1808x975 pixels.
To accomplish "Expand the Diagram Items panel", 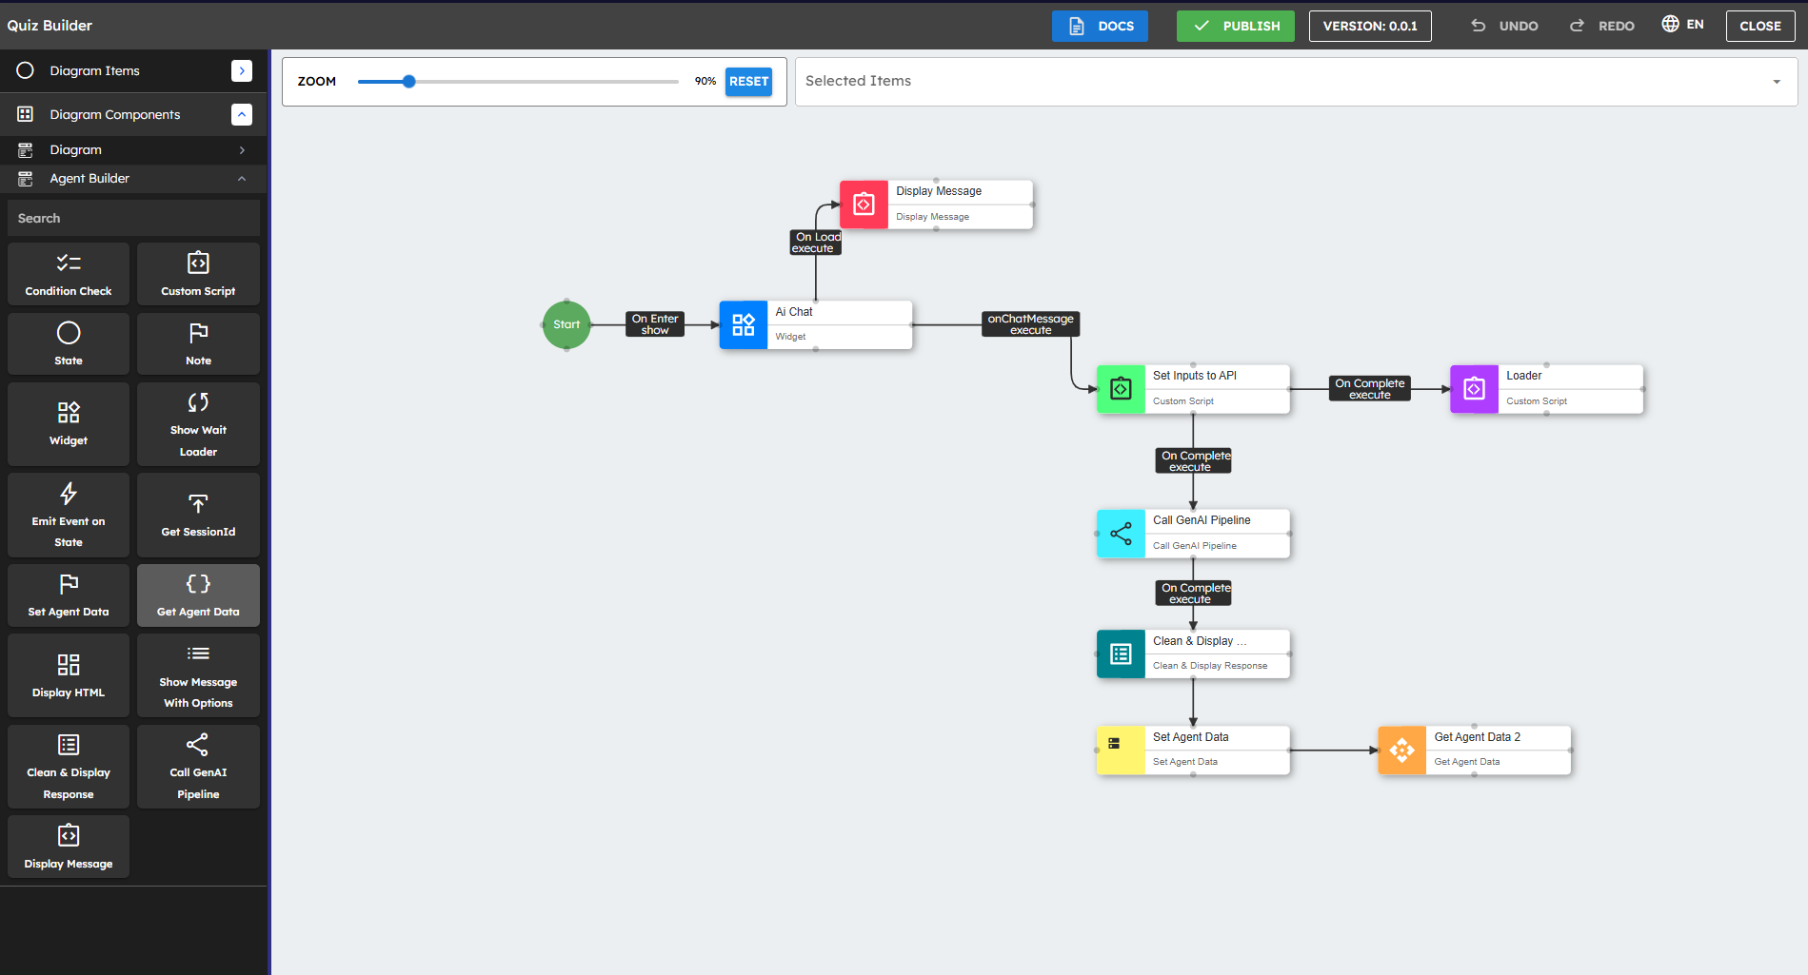I will 242,70.
